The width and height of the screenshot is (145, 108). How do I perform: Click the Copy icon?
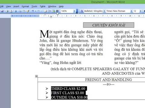(20, 11)
